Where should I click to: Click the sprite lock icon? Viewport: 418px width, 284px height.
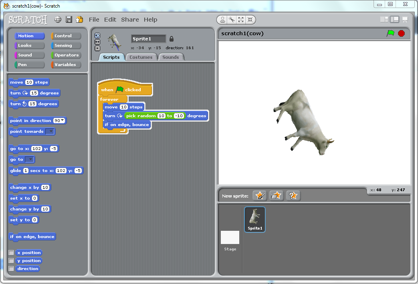pyautogui.click(x=172, y=39)
